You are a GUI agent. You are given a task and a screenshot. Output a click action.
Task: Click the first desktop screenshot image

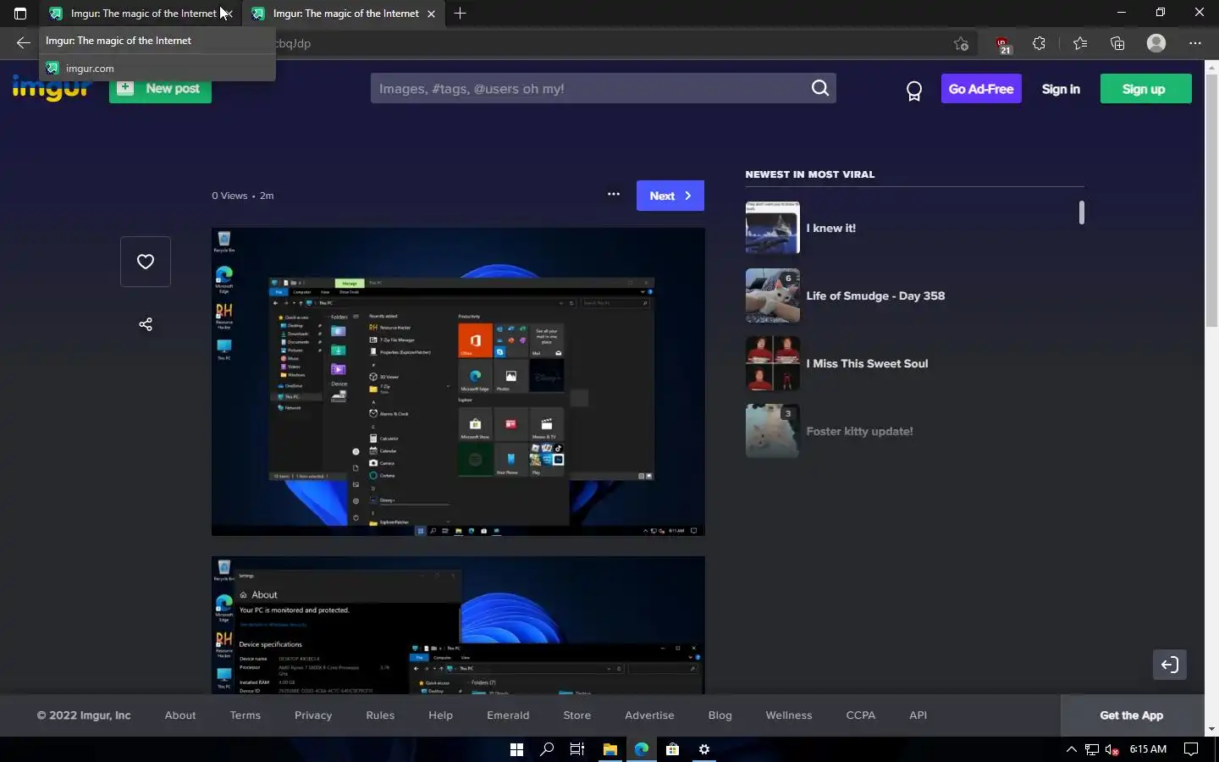click(x=458, y=382)
